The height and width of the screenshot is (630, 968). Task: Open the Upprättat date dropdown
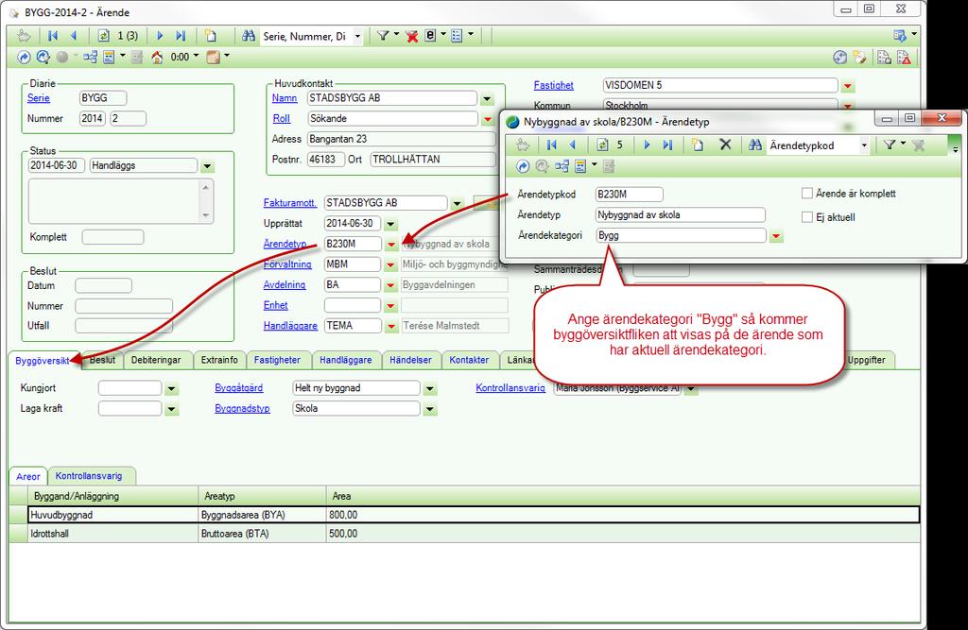[390, 224]
